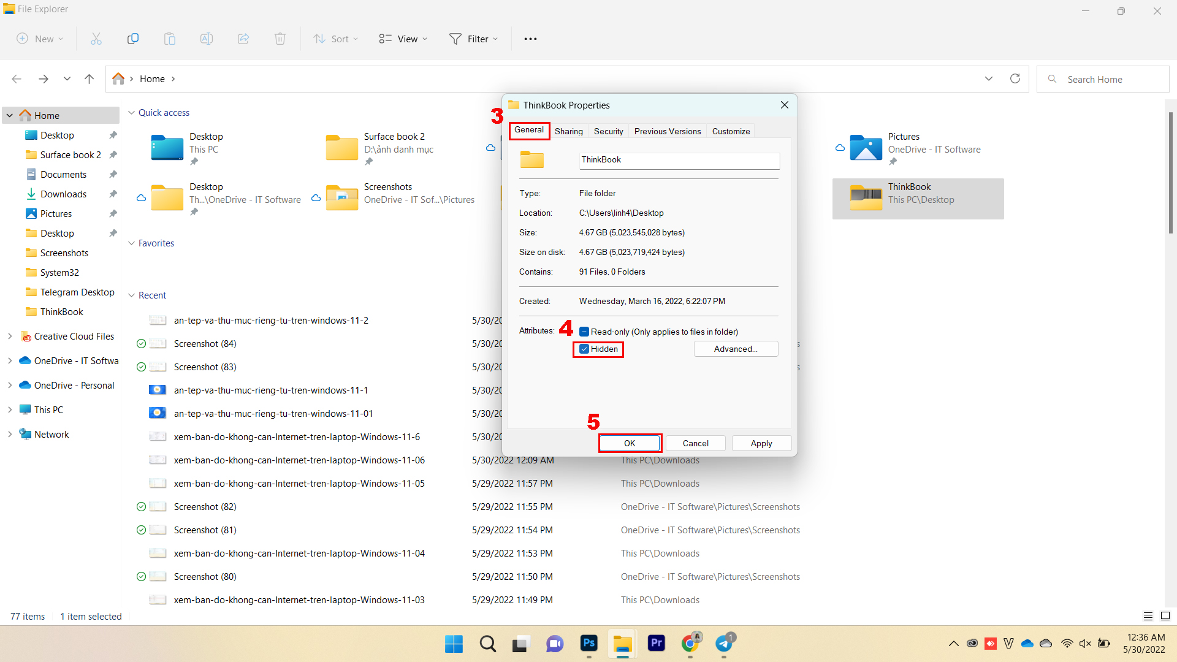Click the Wi-Fi tray icon
Screen dimensions: 1177x662
(1067, 644)
